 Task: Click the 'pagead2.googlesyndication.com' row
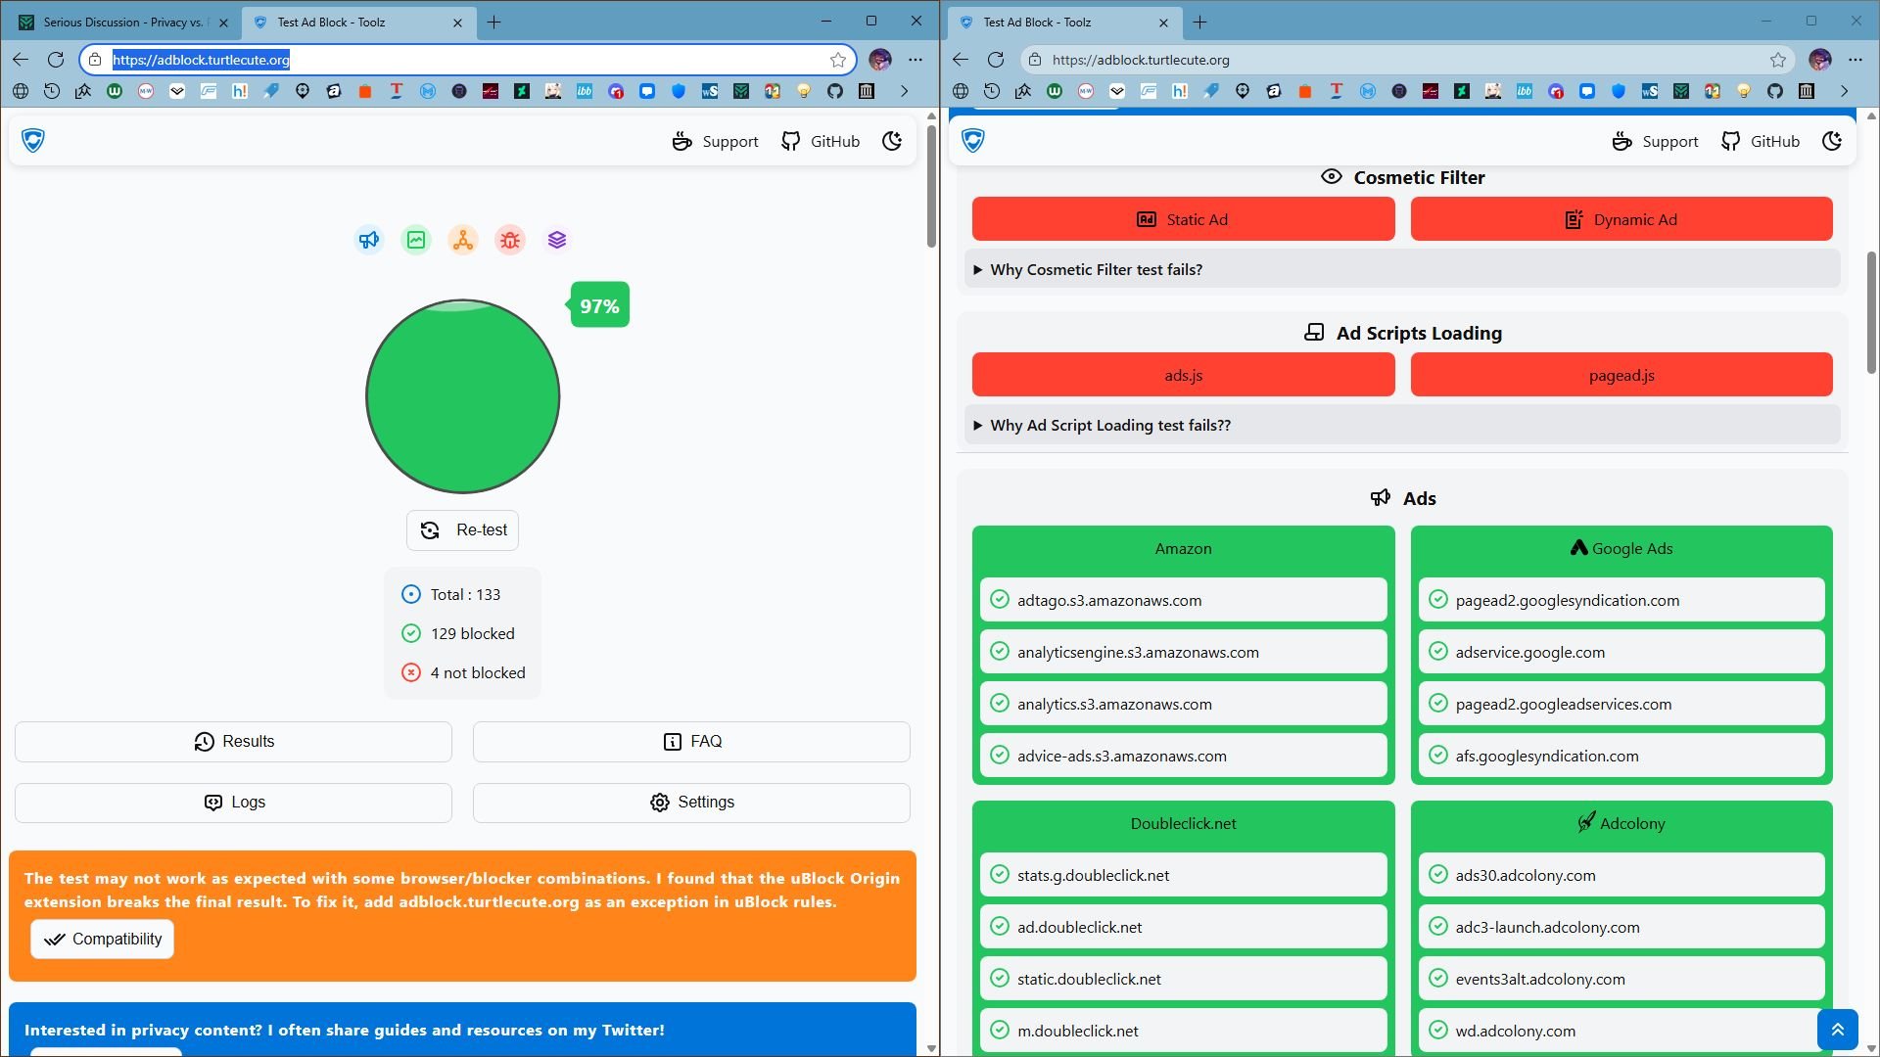point(1621,600)
